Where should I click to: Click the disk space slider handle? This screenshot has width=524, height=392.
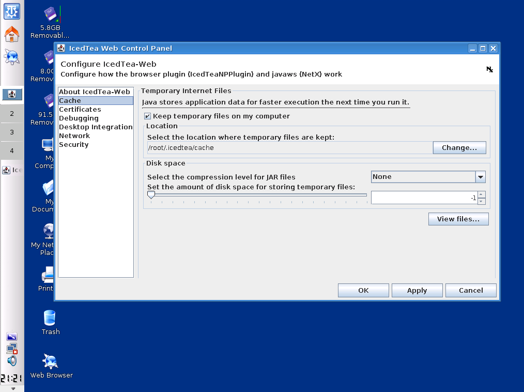click(x=151, y=194)
